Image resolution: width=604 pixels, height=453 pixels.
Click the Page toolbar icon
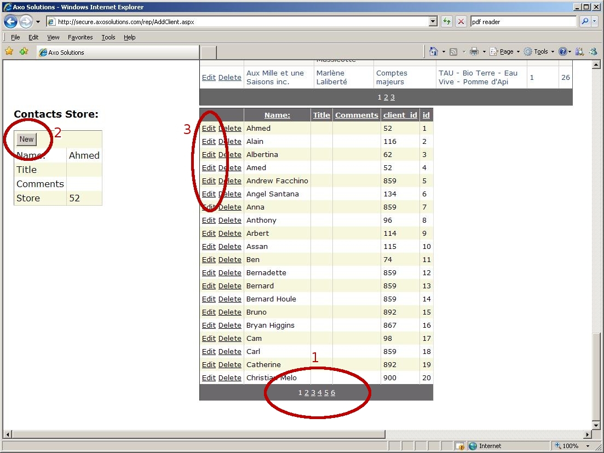(493, 51)
